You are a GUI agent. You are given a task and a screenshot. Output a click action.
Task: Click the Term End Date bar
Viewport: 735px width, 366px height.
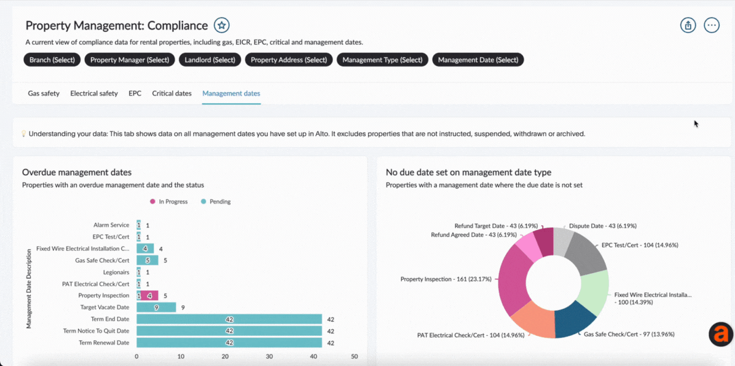click(x=229, y=319)
